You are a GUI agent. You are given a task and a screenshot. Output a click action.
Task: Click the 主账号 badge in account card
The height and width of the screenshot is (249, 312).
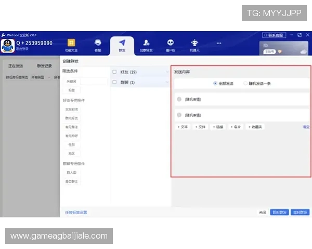[x=269, y=52]
